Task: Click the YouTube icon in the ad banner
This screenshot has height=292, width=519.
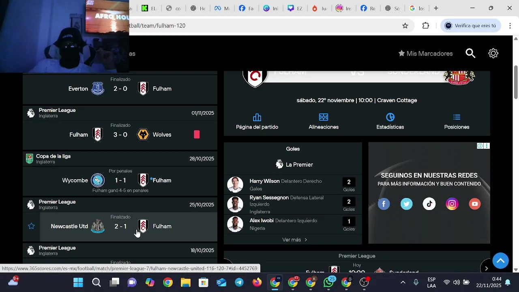Action: [x=475, y=204]
